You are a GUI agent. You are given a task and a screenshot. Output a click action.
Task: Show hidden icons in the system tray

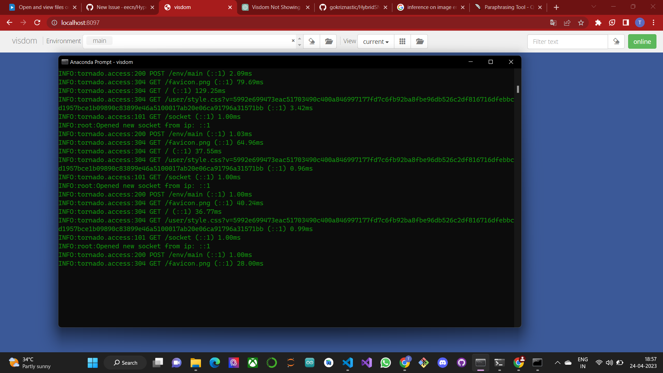point(557,363)
